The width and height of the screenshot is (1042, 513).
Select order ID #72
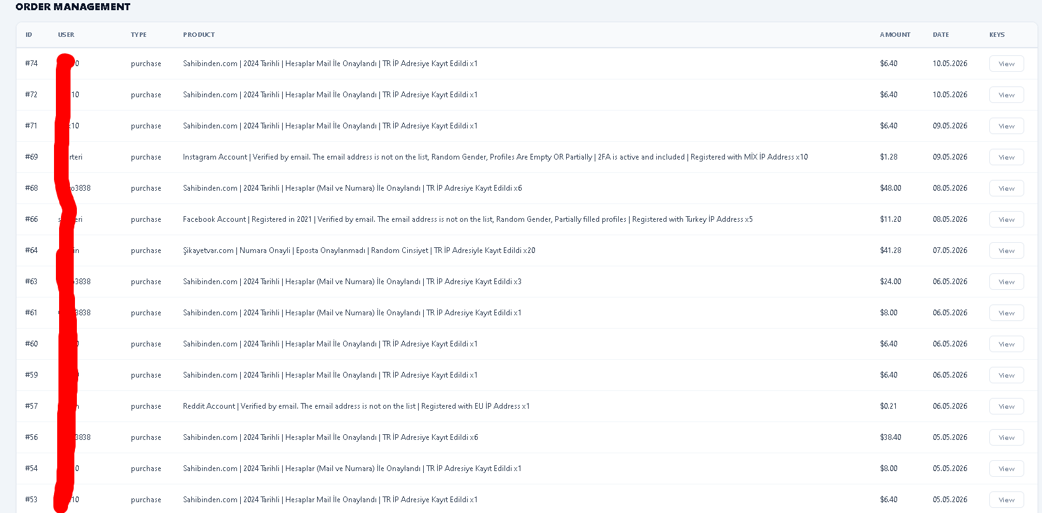click(x=31, y=95)
